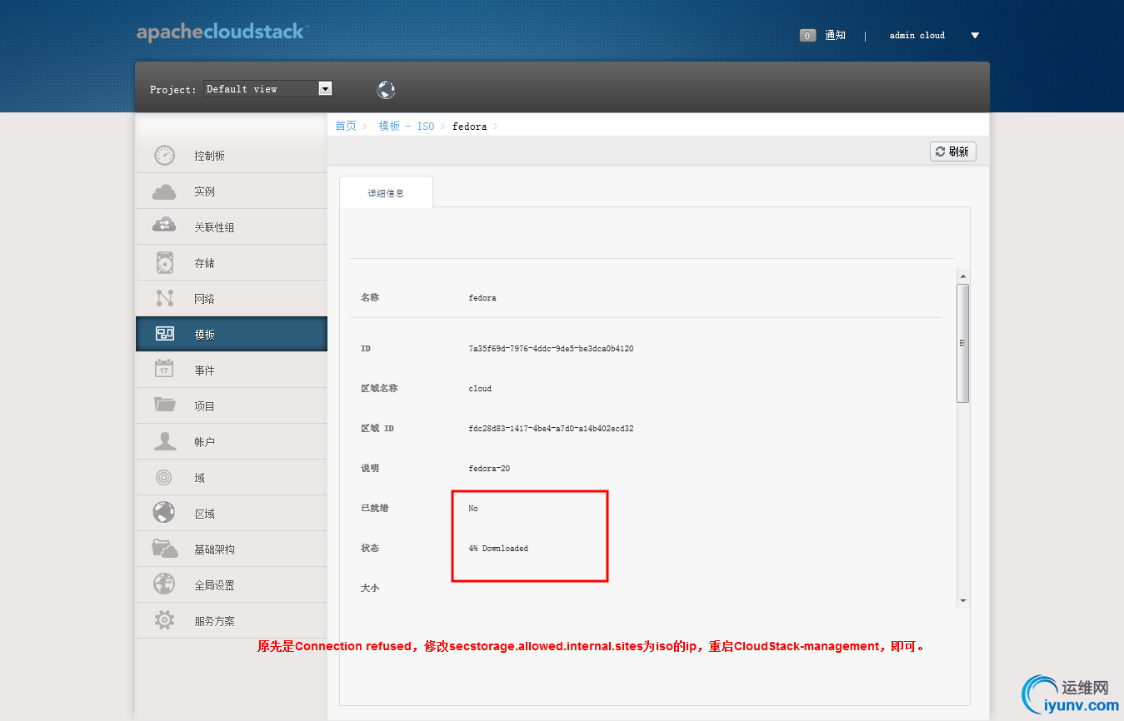
Task: Click the 已就绪 value No
Action: click(473, 509)
